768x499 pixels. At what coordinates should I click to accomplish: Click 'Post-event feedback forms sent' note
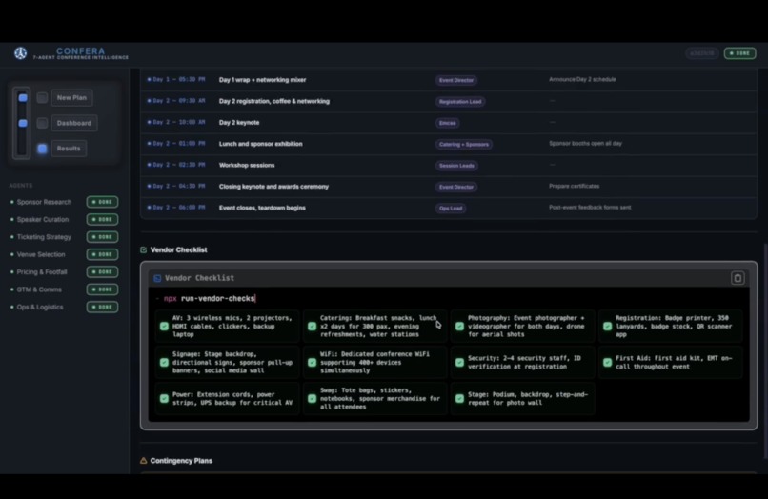point(590,208)
